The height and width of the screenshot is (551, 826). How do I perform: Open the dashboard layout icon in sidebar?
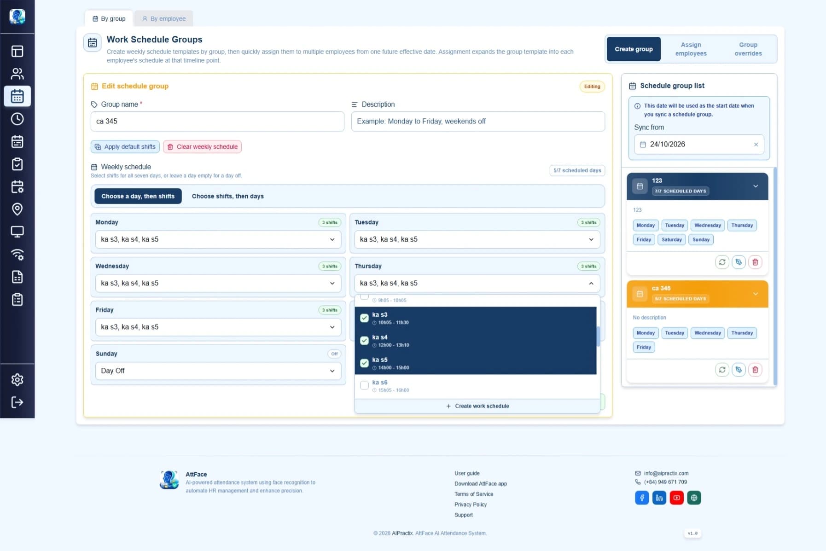(17, 51)
